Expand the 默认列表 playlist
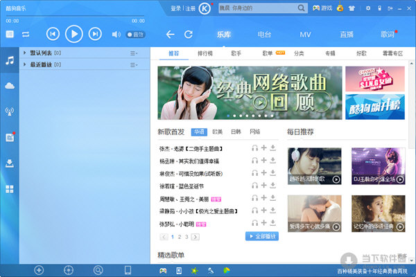416x277 pixels. coord(25,53)
